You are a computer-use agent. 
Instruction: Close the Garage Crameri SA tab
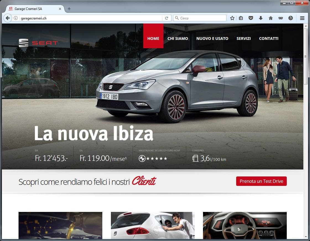[x=60, y=9]
